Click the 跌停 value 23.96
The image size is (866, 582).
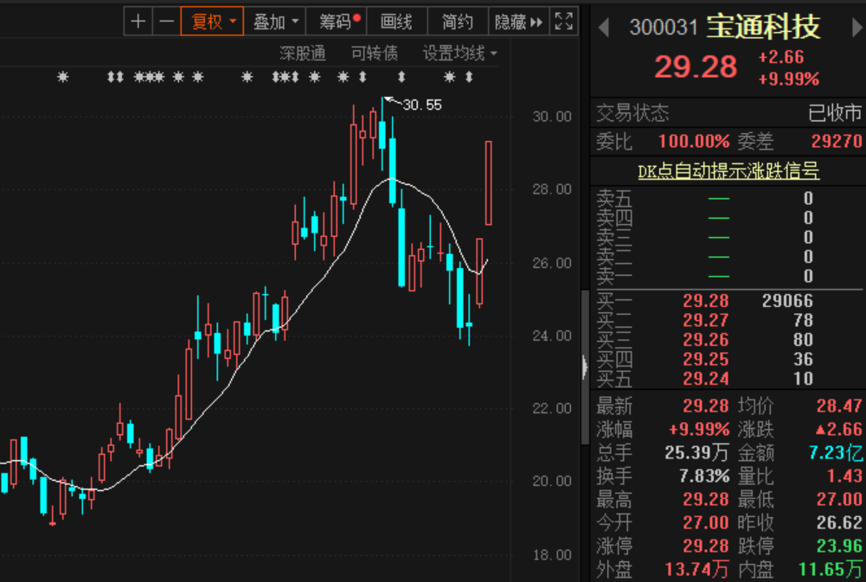839,546
